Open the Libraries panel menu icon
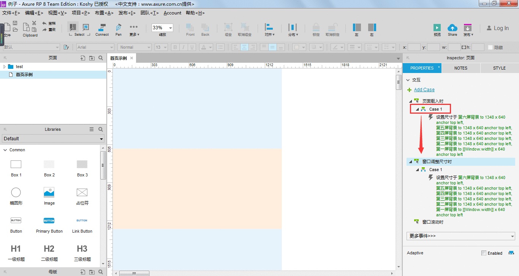 tap(92, 129)
